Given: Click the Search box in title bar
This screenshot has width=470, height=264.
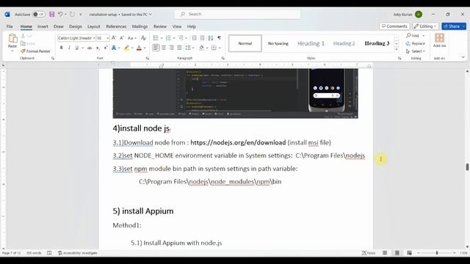Looking at the screenshot, I should point(237,14).
